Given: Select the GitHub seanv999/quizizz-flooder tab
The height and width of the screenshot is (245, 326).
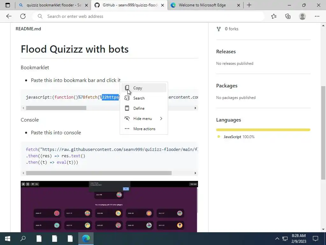Looking at the screenshot, I should coord(129,5).
